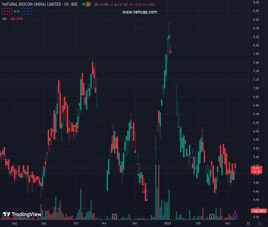Image resolution: width=268 pixels, height=227 pixels.
Task: Click the 2023 label on time axis
Action: [168, 224]
